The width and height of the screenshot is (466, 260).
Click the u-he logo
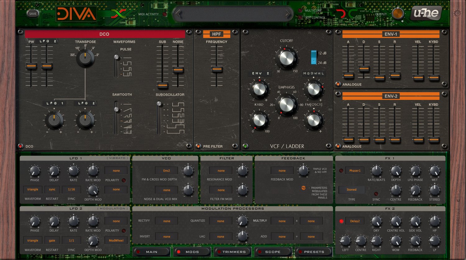tap(426, 13)
